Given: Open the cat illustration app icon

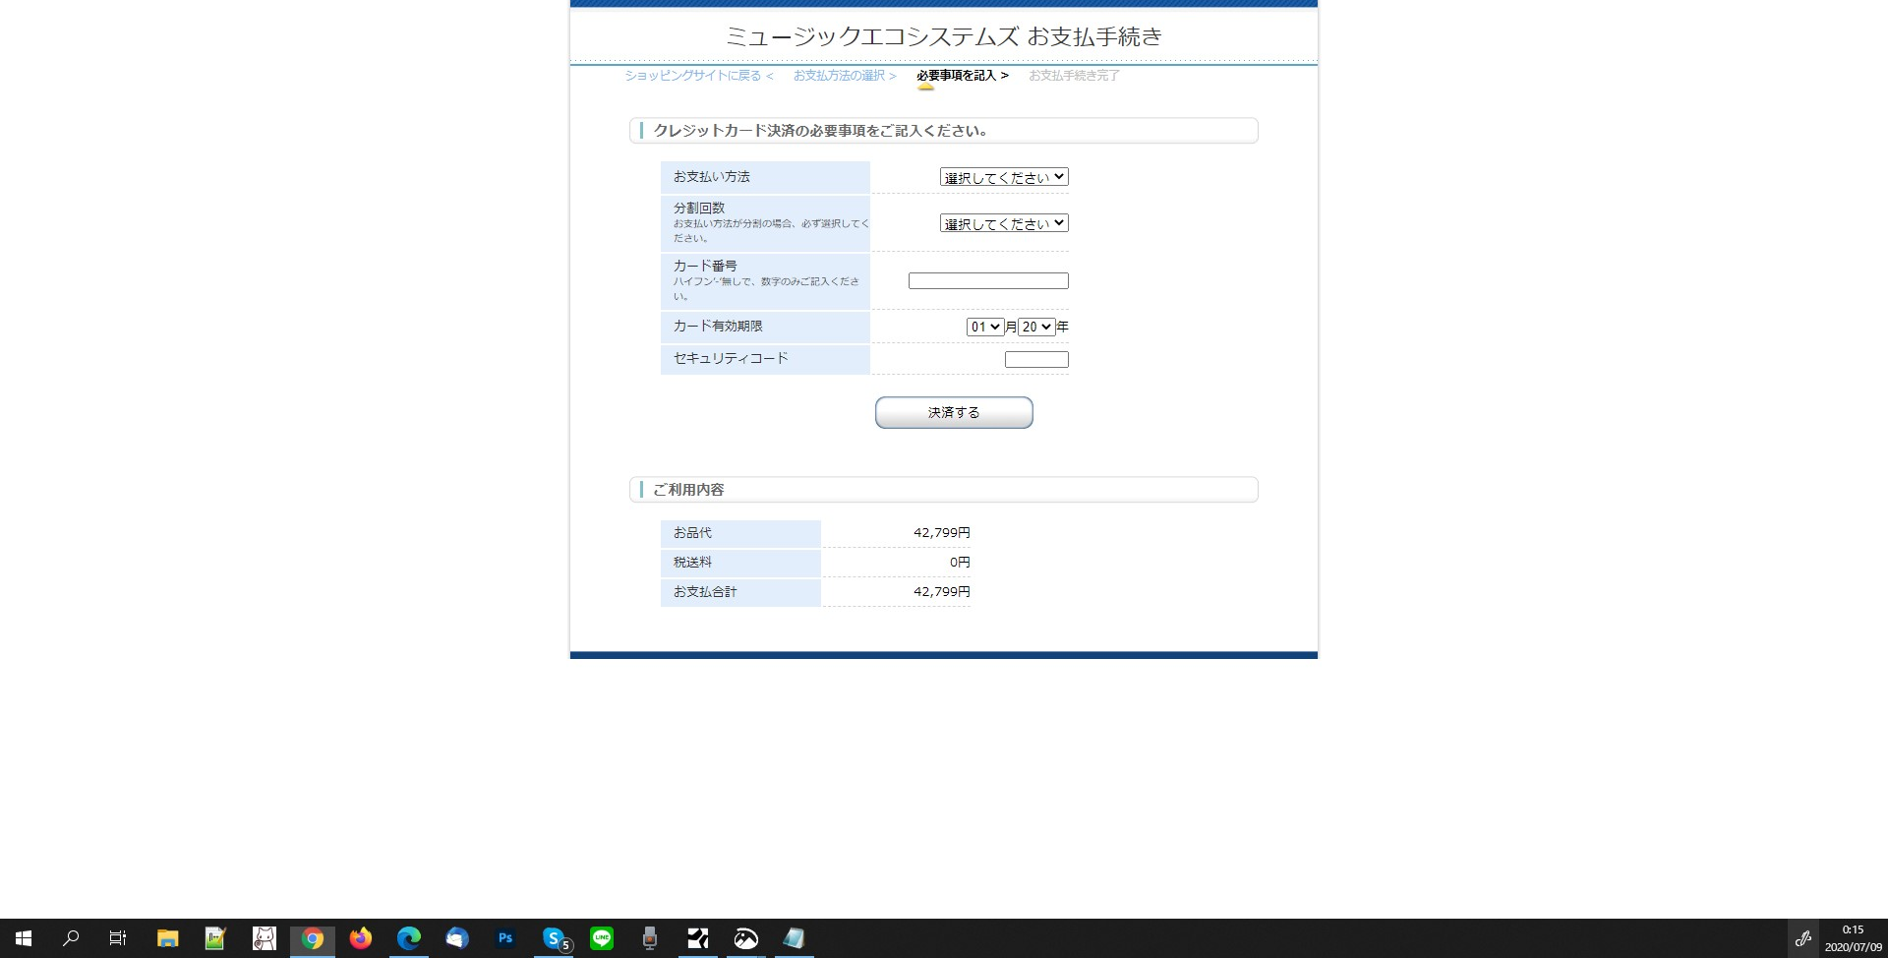Looking at the screenshot, I should click(265, 938).
